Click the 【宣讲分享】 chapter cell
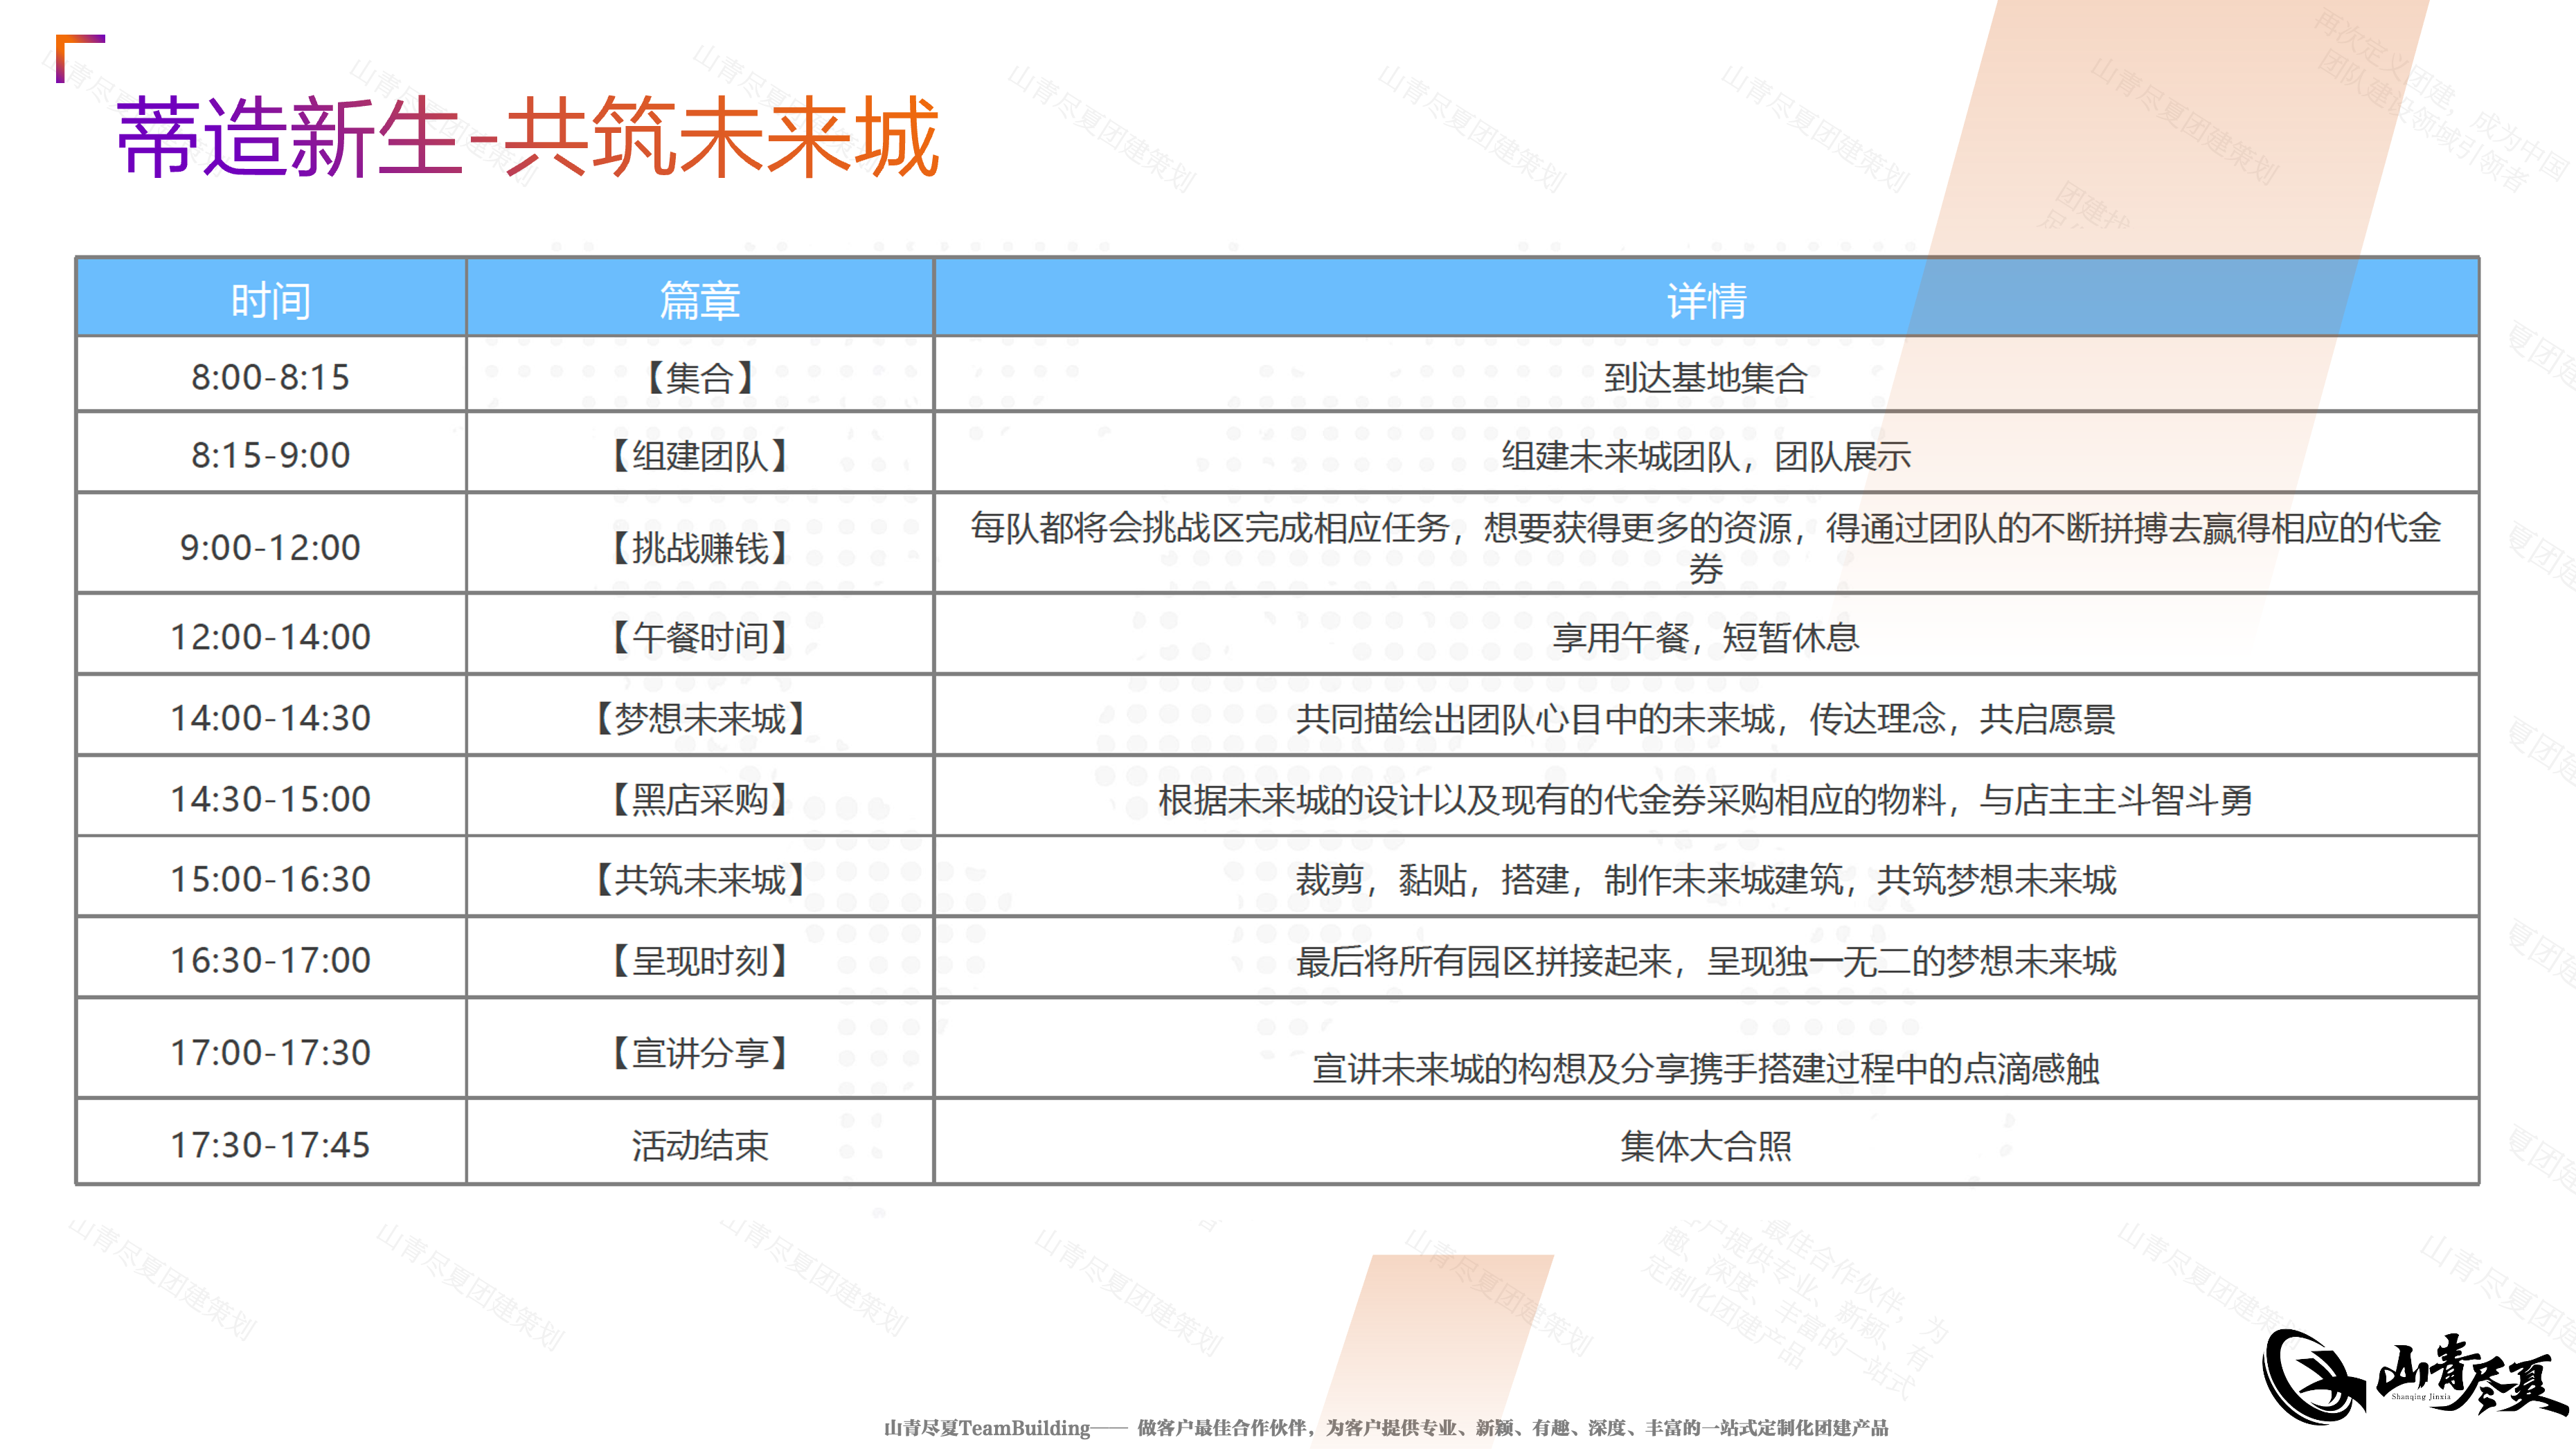The image size is (2576, 1449). coord(700,1052)
